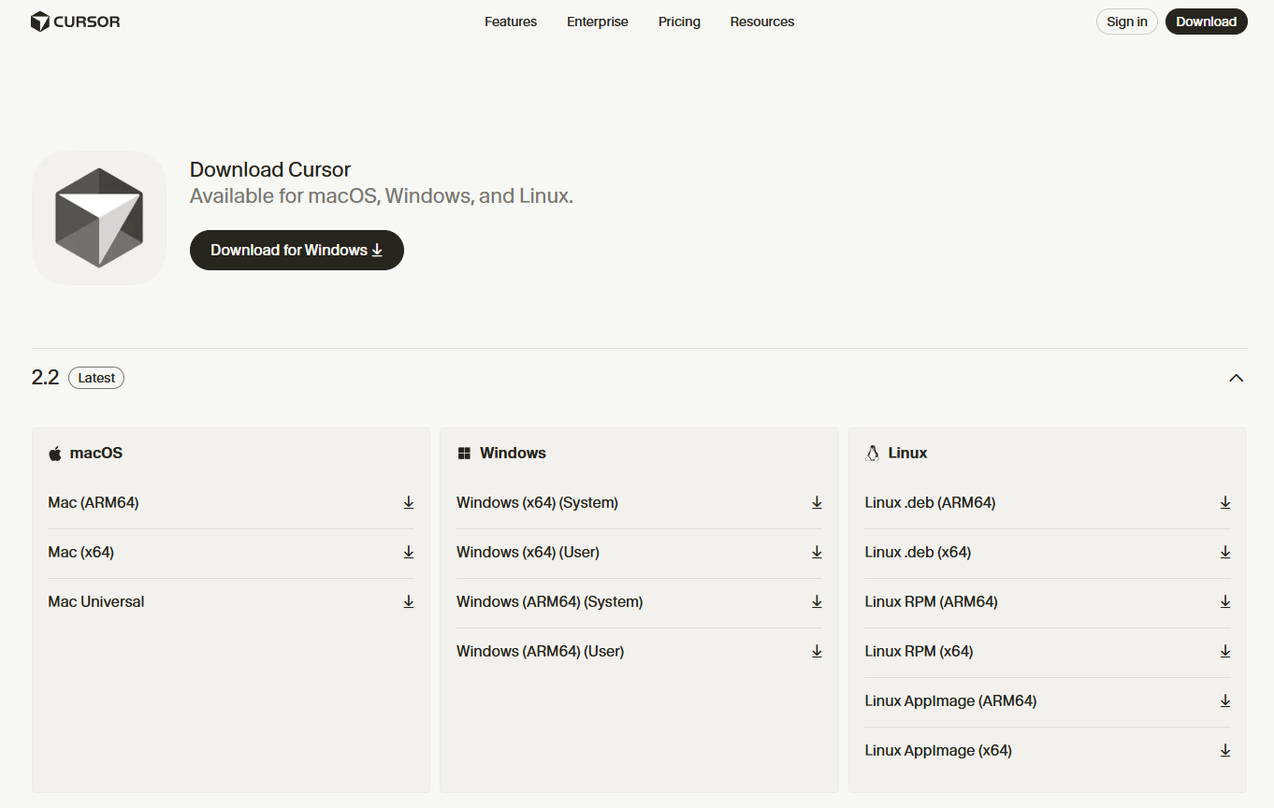Click the Windows card heading
Image resolution: width=1274 pixels, height=808 pixels.
coord(513,453)
